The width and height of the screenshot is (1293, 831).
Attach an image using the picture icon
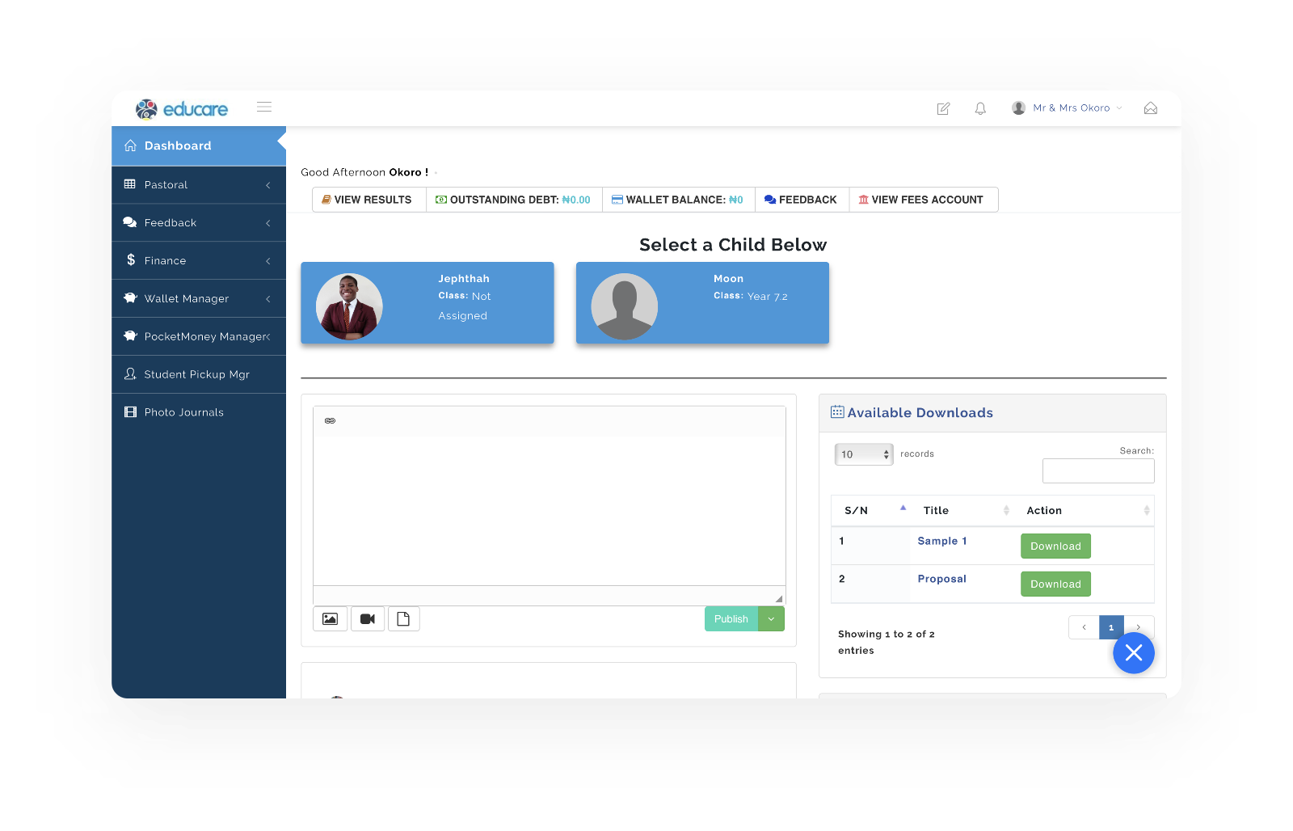pos(330,619)
